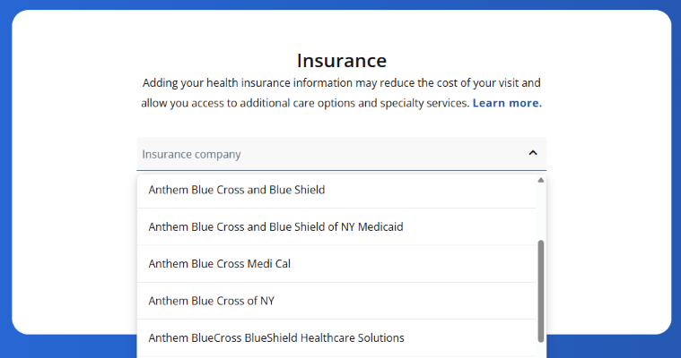
Task: Select Anthem Blue Cross of NY
Action: pyautogui.click(x=211, y=301)
